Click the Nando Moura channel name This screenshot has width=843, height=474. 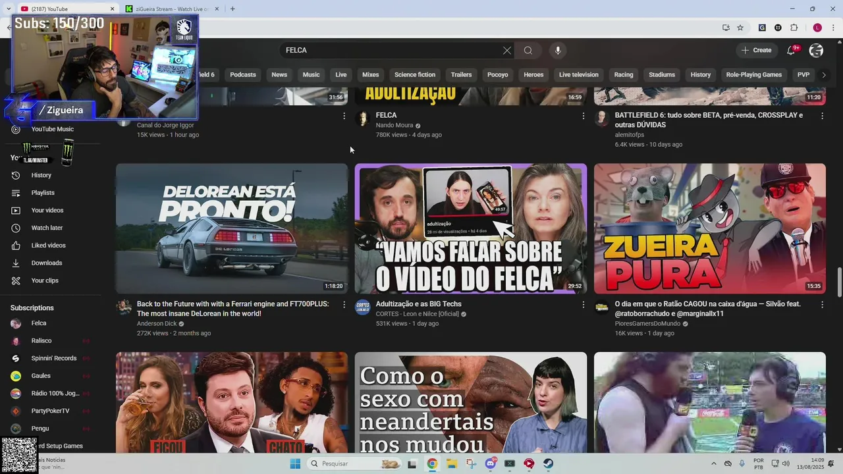394,125
